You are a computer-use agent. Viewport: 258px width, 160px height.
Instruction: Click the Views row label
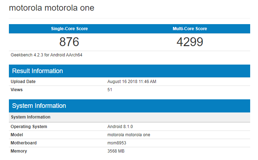click(17, 90)
